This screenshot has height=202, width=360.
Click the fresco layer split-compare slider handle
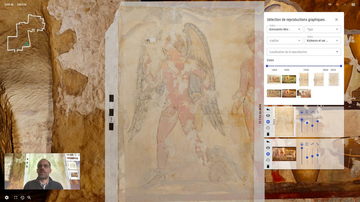pos(307,157)
